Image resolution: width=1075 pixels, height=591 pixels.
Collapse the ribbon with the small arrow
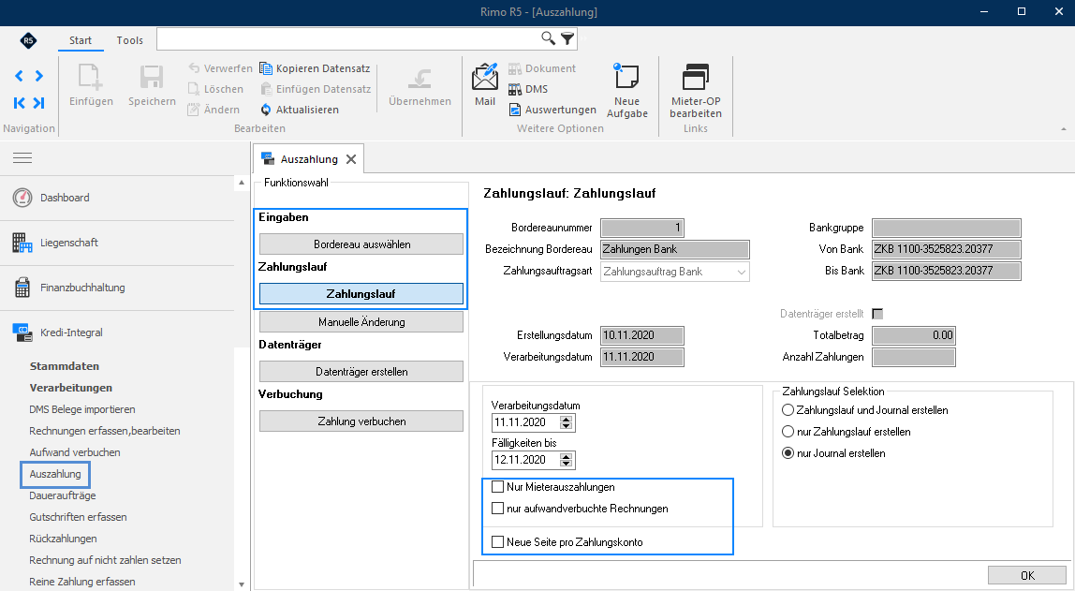click(x=1064, y=129)
